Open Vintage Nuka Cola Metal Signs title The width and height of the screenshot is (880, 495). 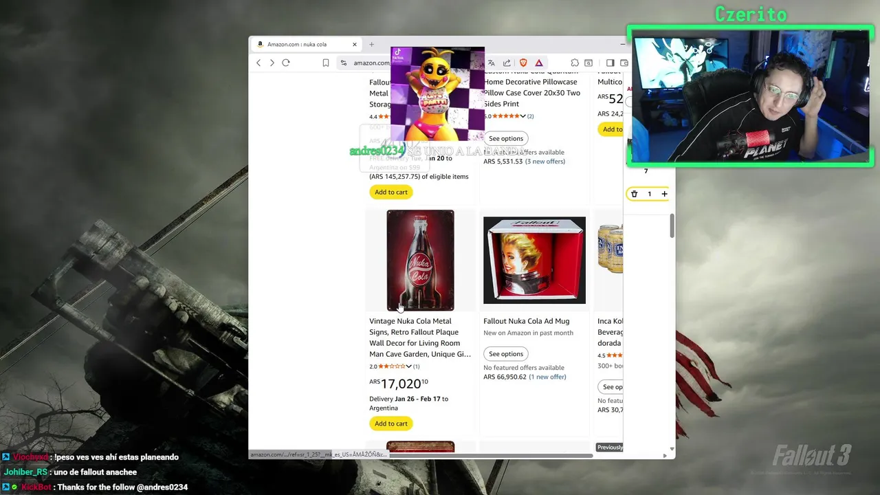point(420,338)
